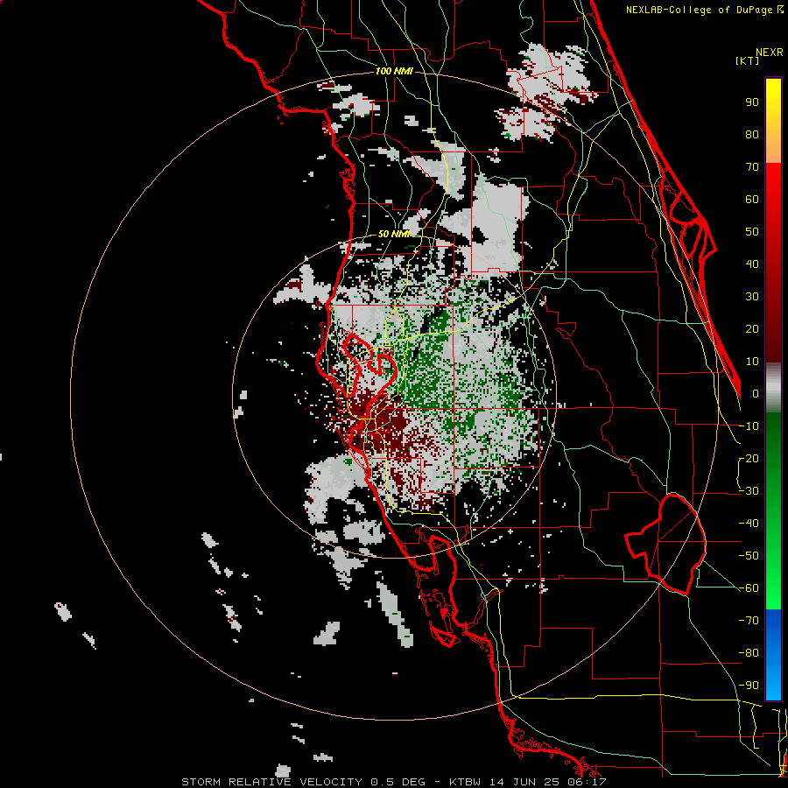This screenshot has width=788, height=788.
Task: Click the 60 value on velocity scale
Action: pyautogui.click(x=752, y=199)
